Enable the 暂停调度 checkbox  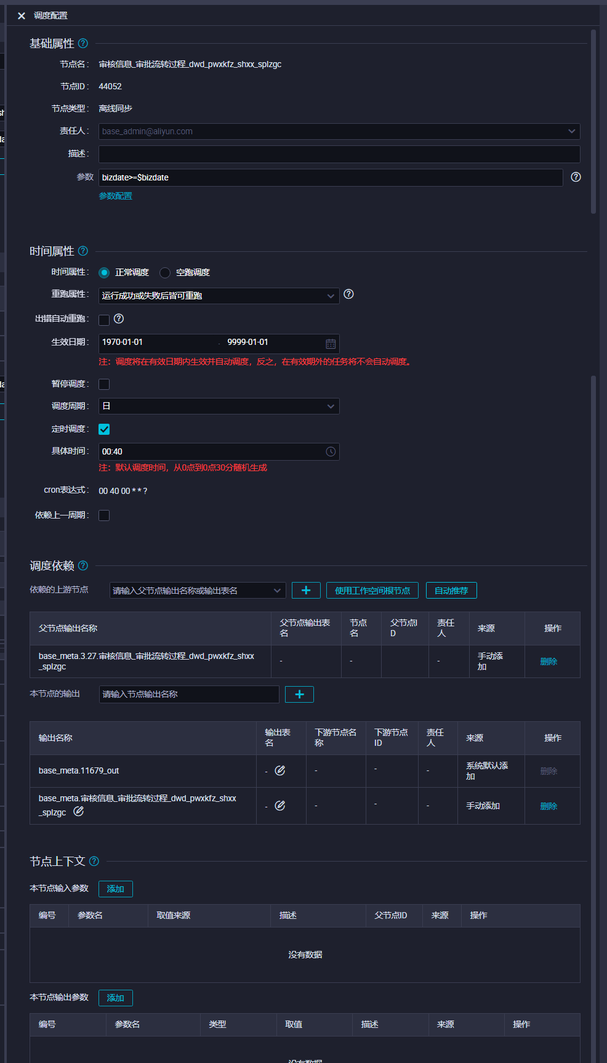104,384
